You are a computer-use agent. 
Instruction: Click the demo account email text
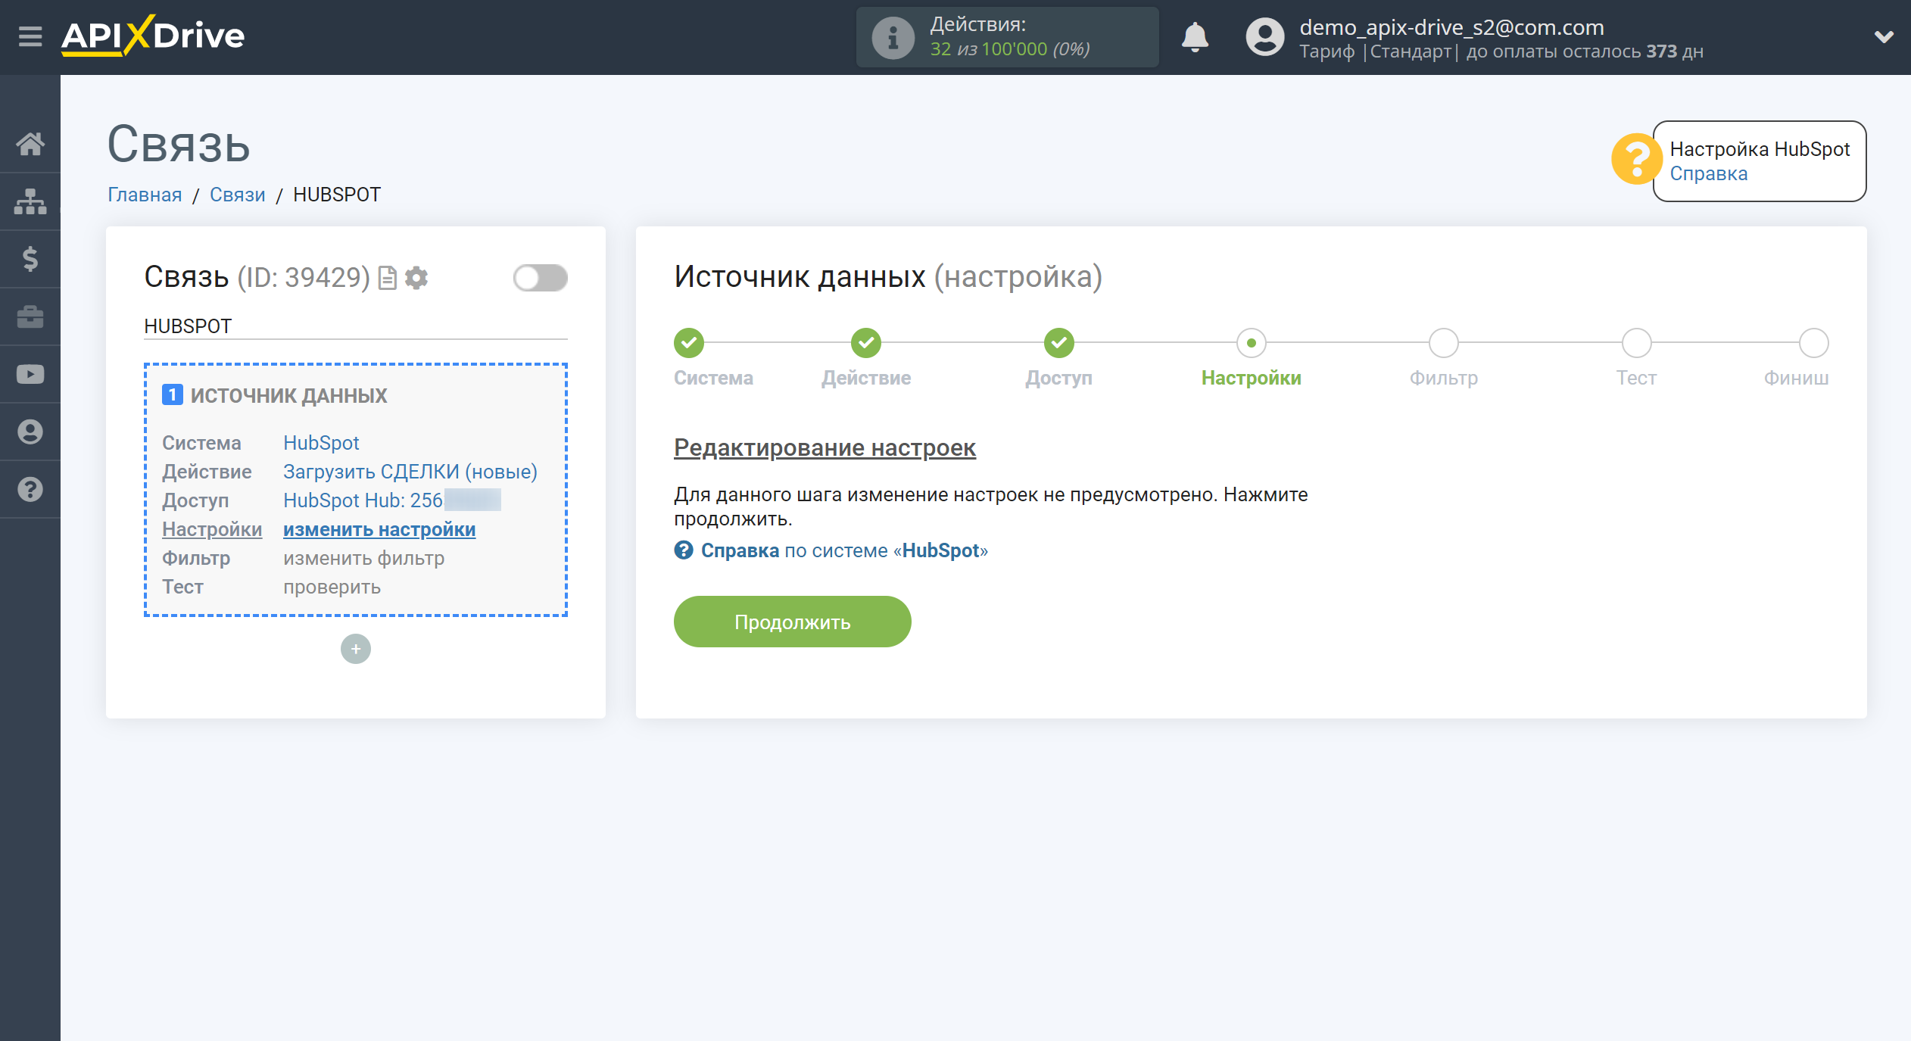(x=1451, y=27)
